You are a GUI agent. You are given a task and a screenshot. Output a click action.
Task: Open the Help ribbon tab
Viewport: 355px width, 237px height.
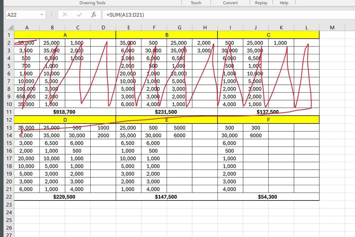pos(284,3)
